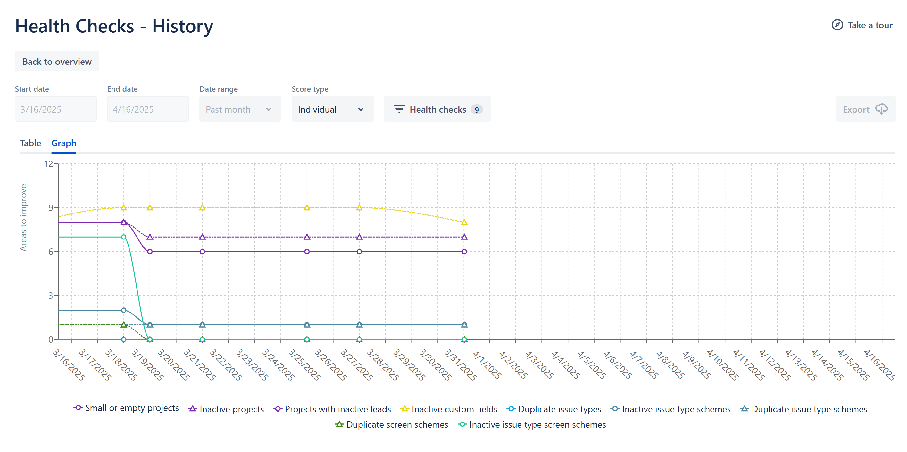
Task: Switch to the Table tab
Action: coord(30,143)
